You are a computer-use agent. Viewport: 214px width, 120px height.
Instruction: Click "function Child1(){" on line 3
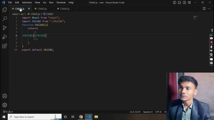coord(35,25)
